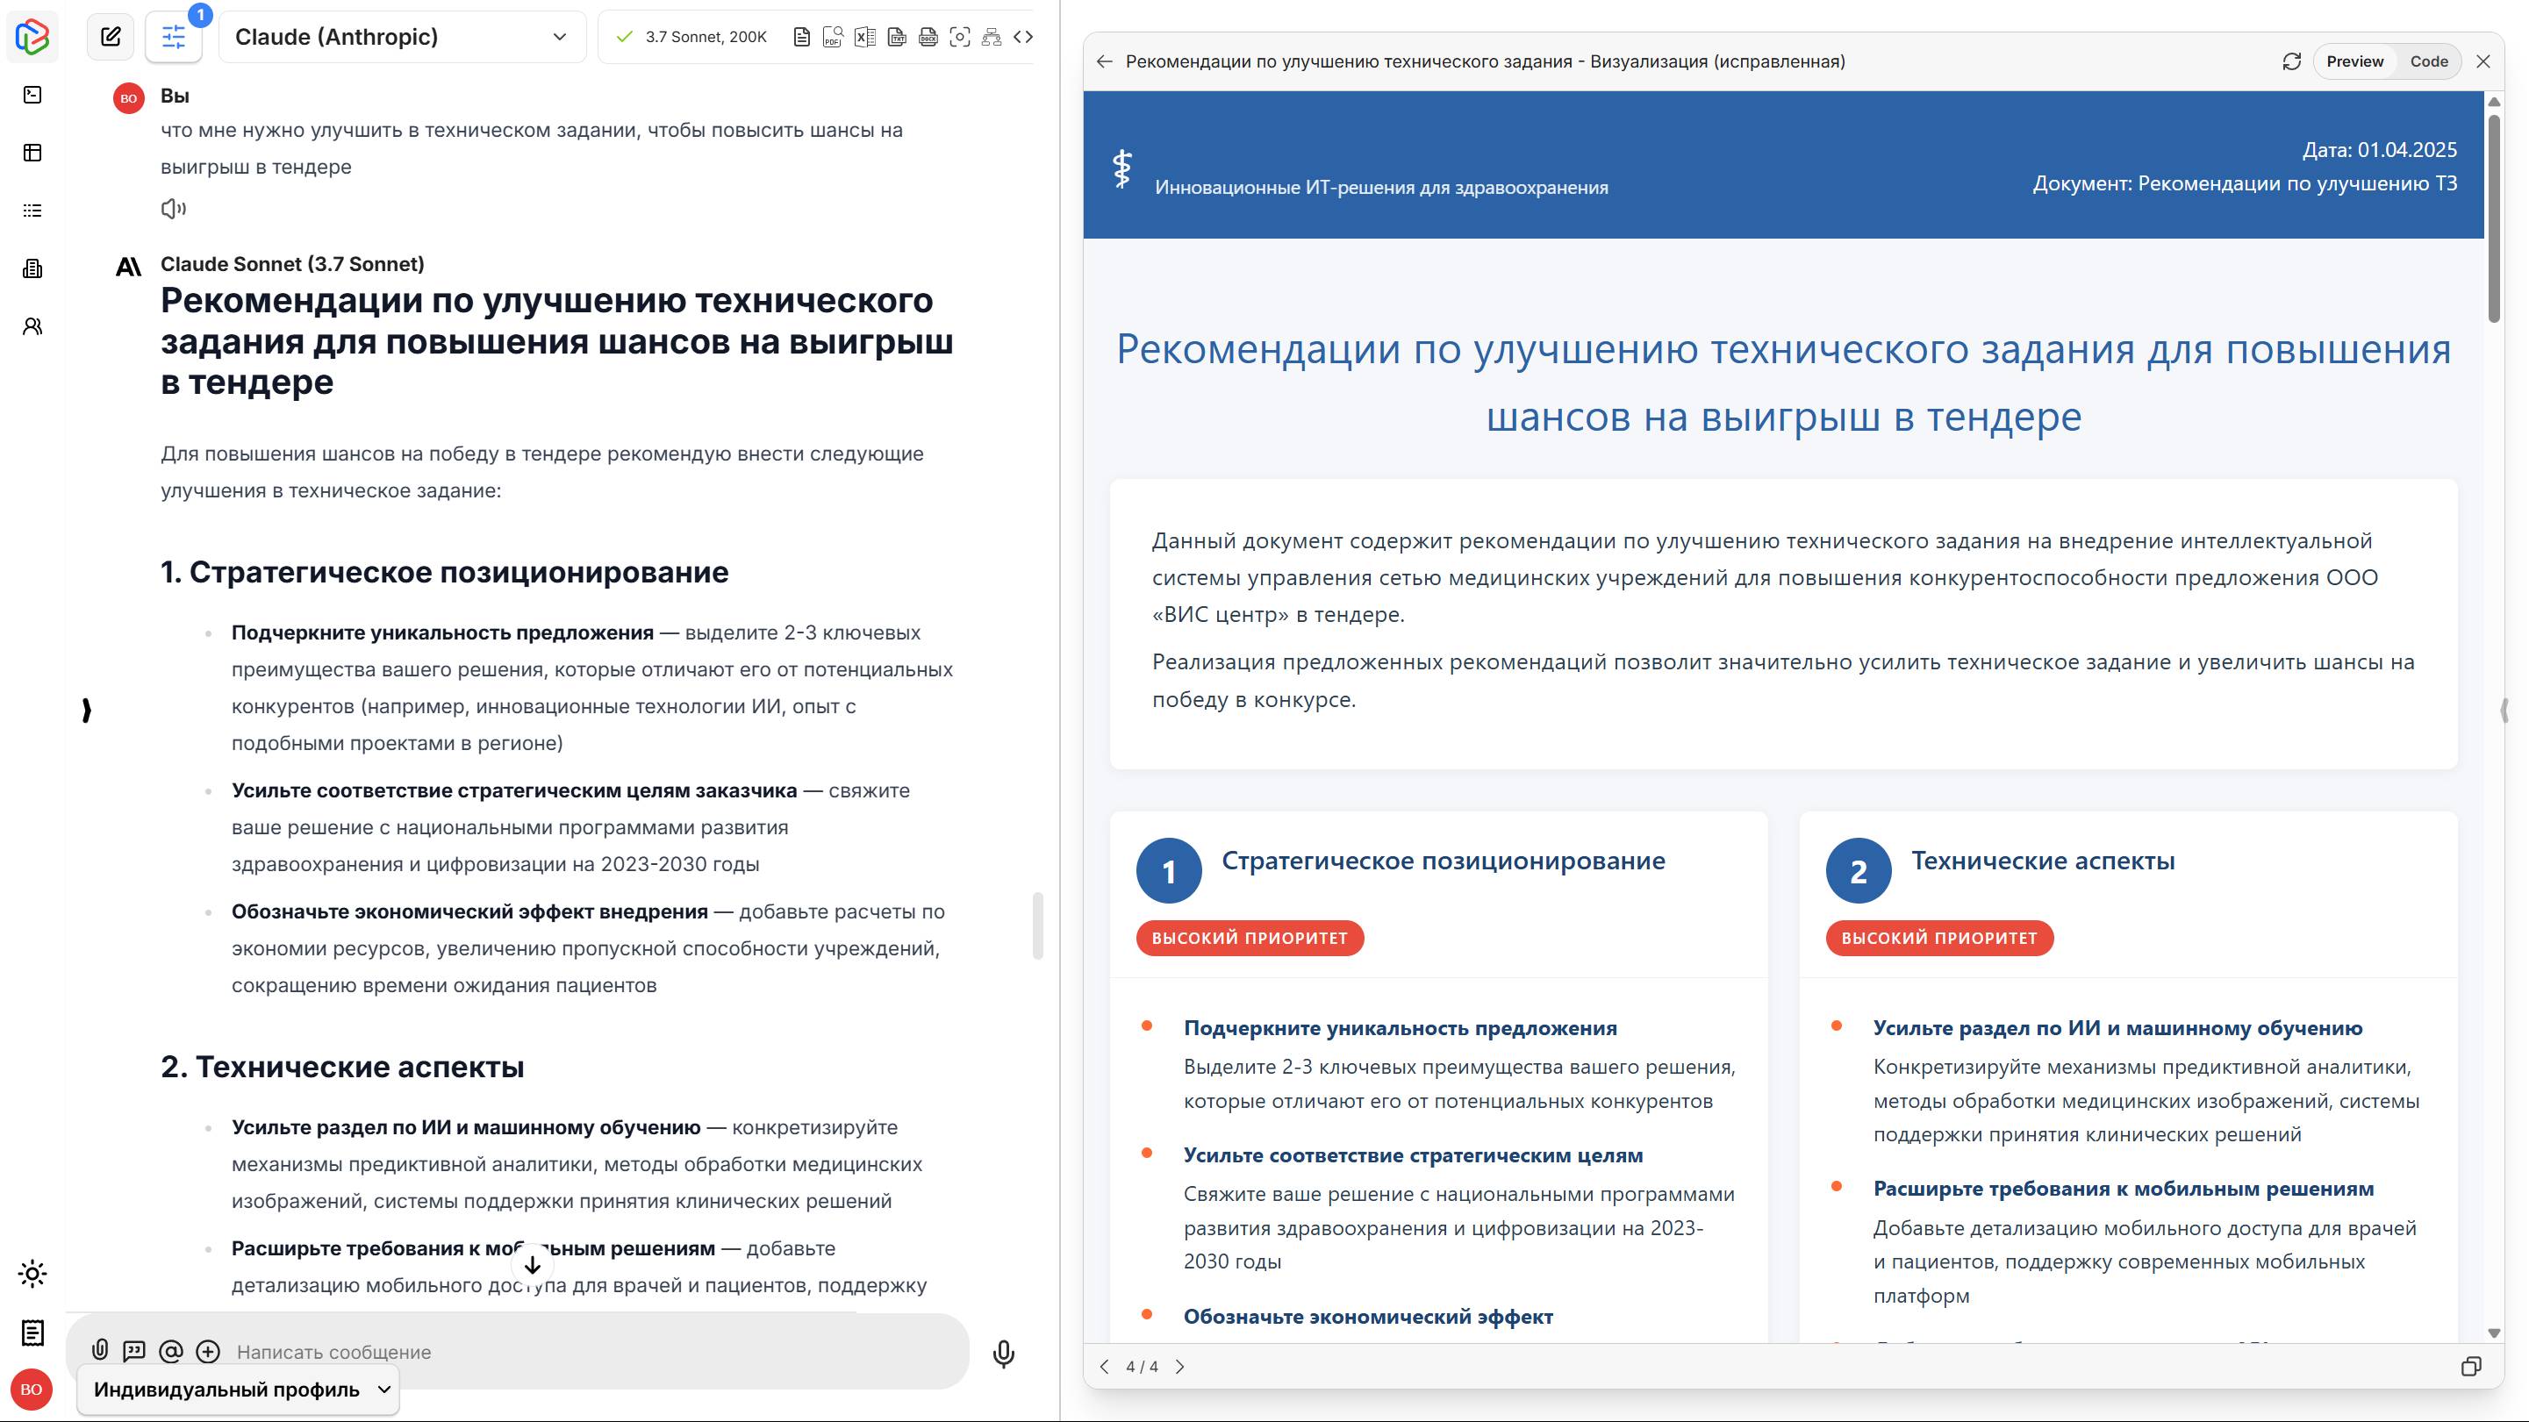The height and width of the screenshot is (1422, 2529).
Task: Play the user message aloud with speaker icon
Action: pos(173,208)
